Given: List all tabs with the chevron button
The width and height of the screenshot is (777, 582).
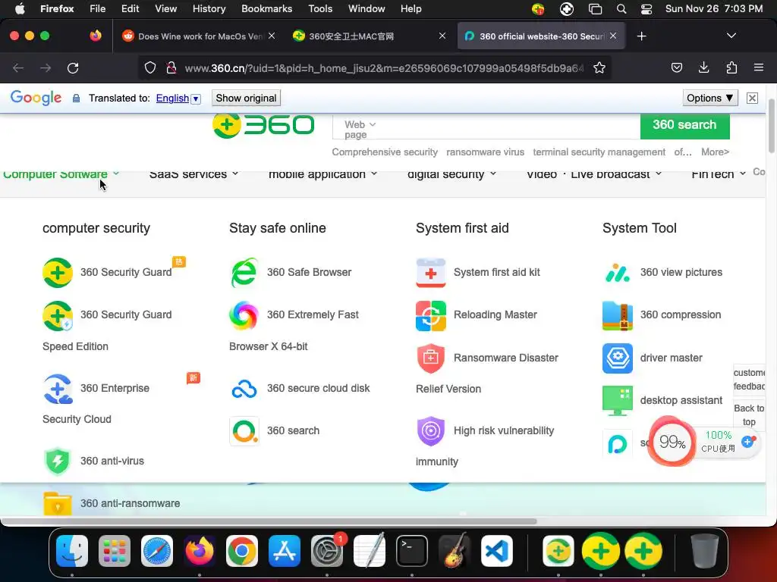Looking at the screenshot, I should (x=731, y=36).
